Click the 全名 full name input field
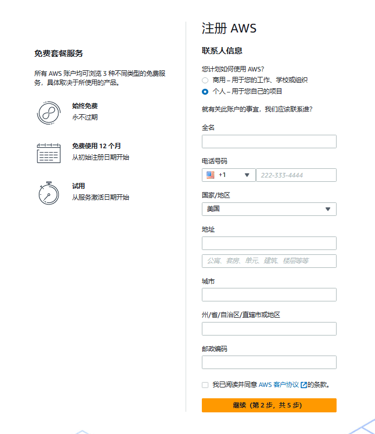The width and height of the screenshot is (375, 434). [269, 141]
